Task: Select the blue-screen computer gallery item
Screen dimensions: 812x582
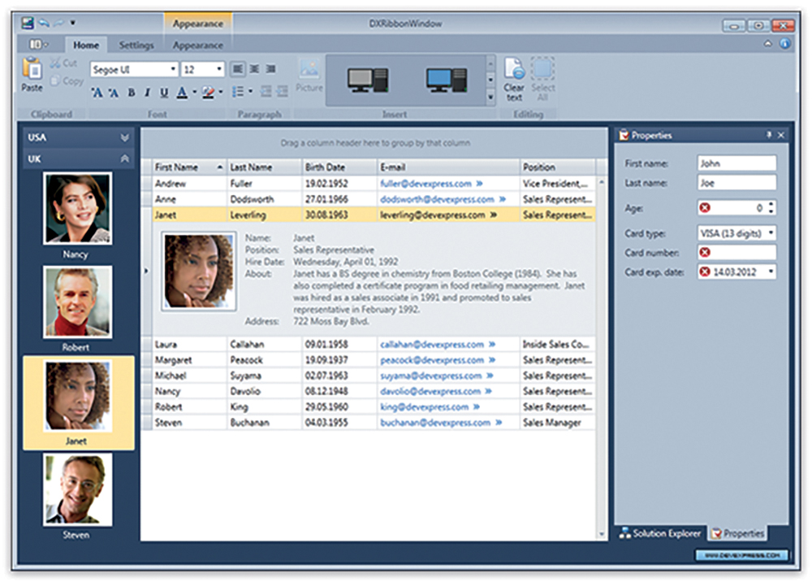Action: tap(447, 79)
